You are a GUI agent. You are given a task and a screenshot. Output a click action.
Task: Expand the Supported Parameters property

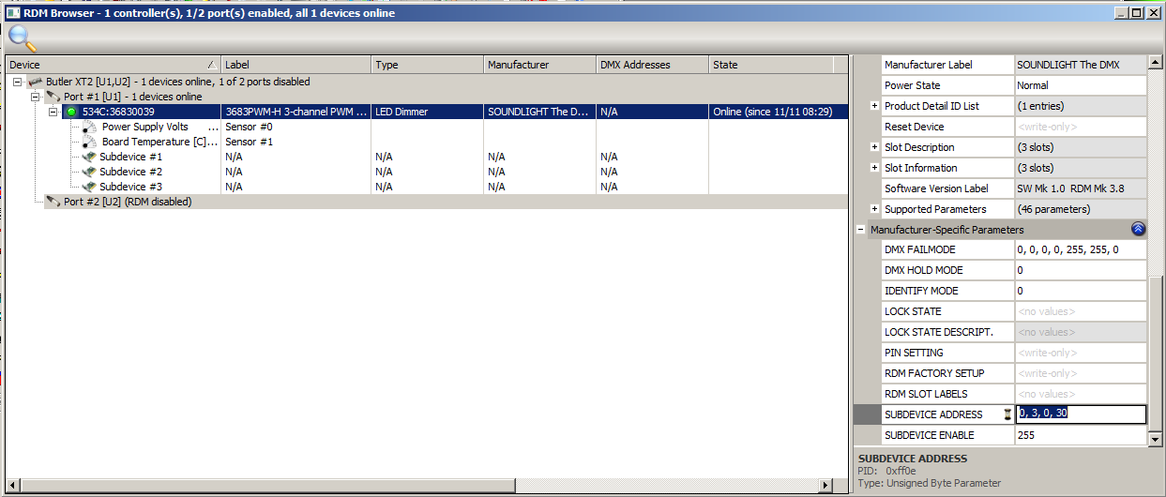pyautogui.click(x=874, y=209)
